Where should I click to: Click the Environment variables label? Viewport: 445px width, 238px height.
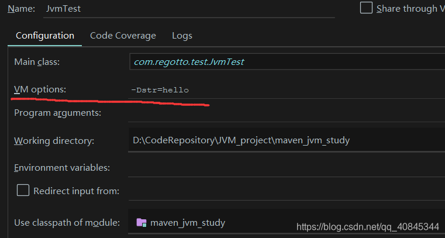(62, 168)
